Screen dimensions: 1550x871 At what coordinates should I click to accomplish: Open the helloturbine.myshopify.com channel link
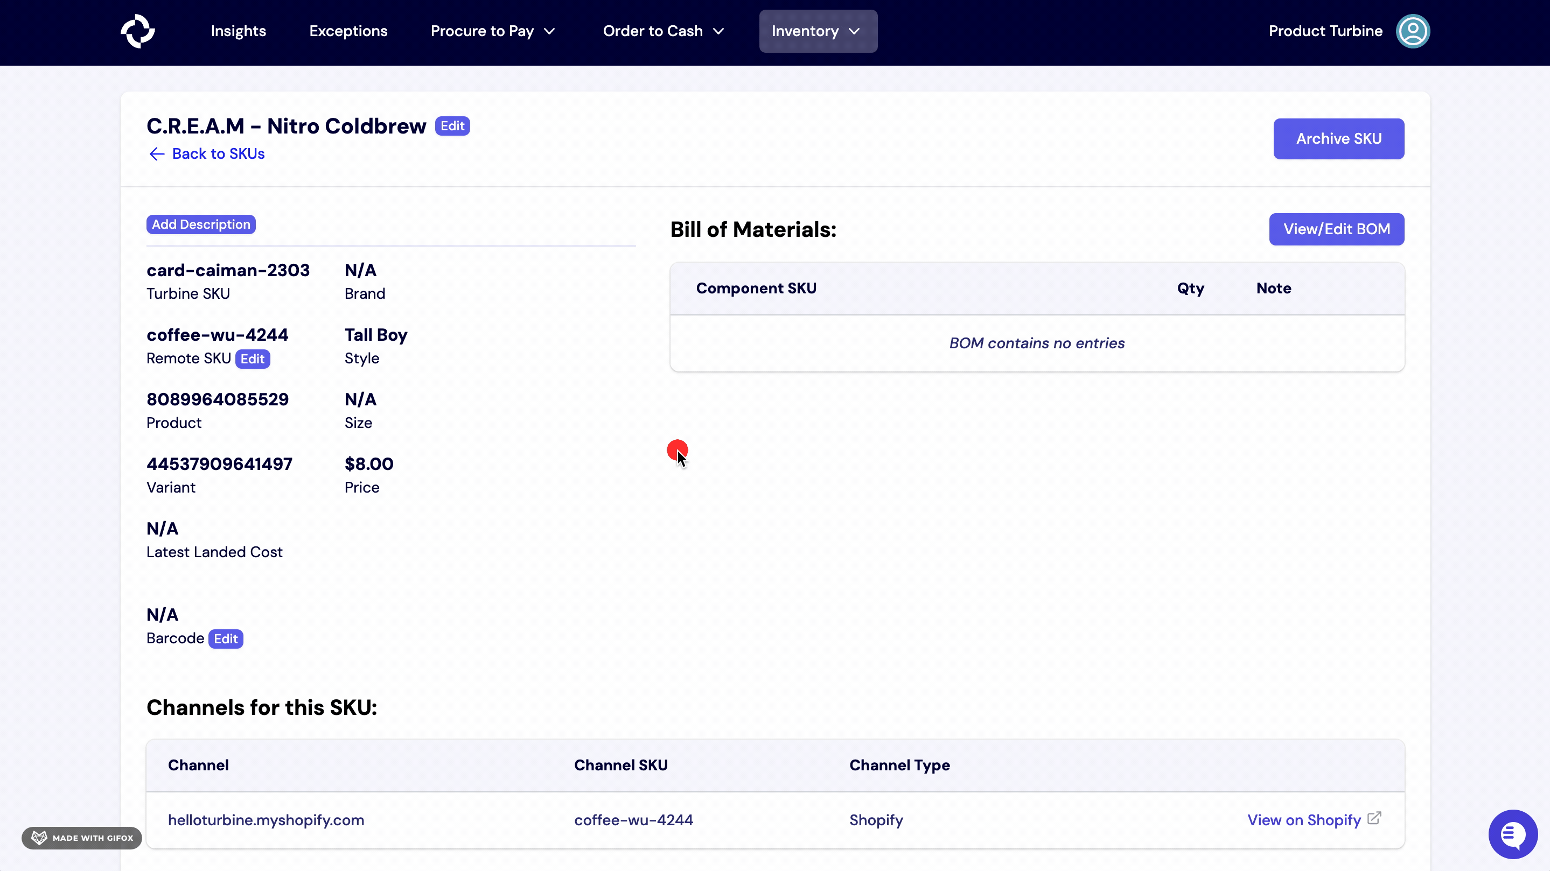pyautogui.click(x=266, y=820)
